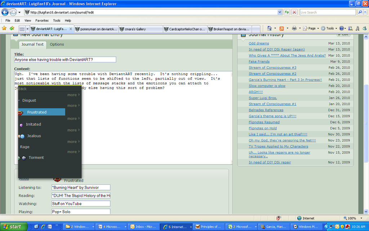Click the orange RSS feeds icon

click(x=281, y=29)
